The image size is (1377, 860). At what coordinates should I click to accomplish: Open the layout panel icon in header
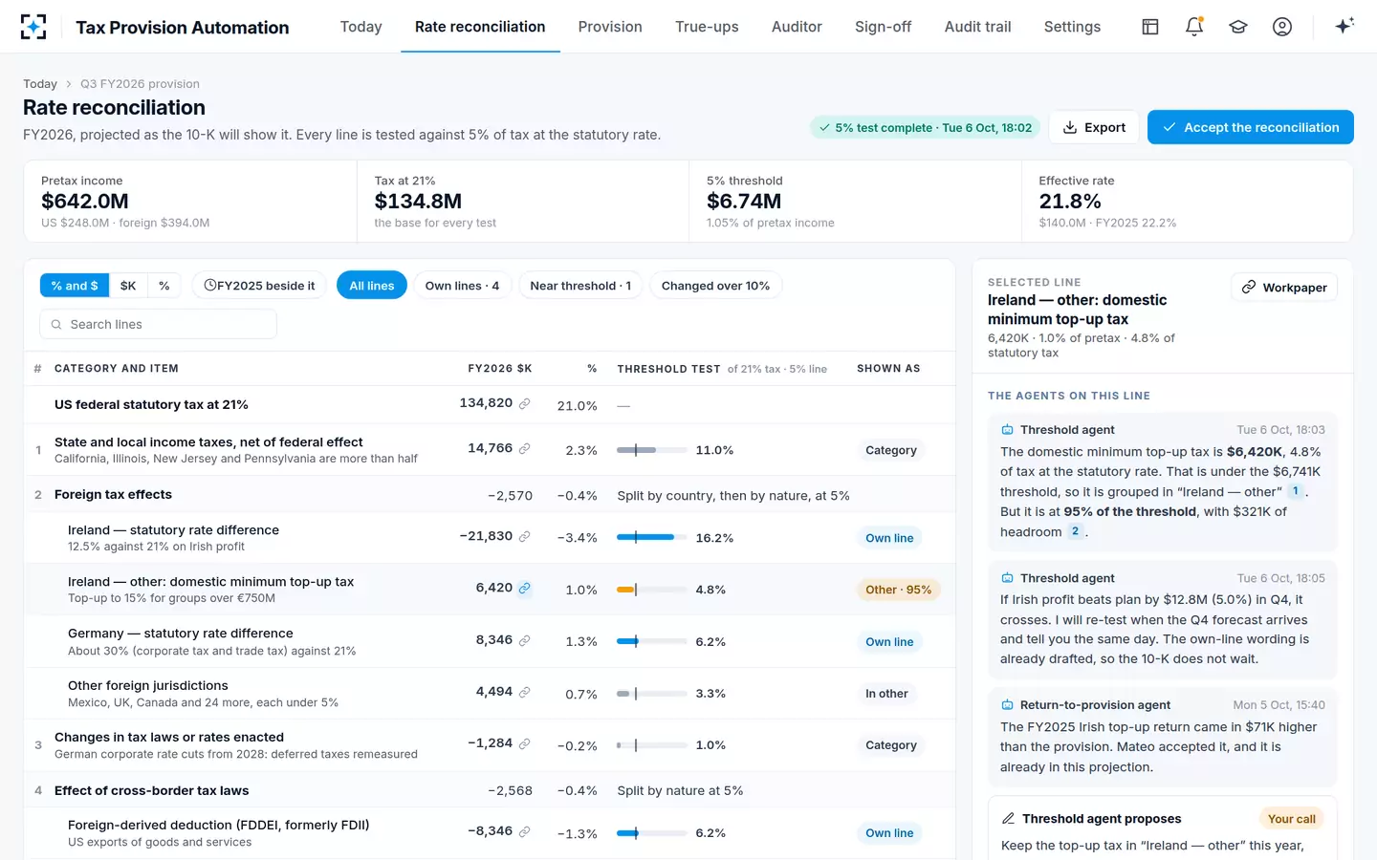click(x=1150, y=27)
